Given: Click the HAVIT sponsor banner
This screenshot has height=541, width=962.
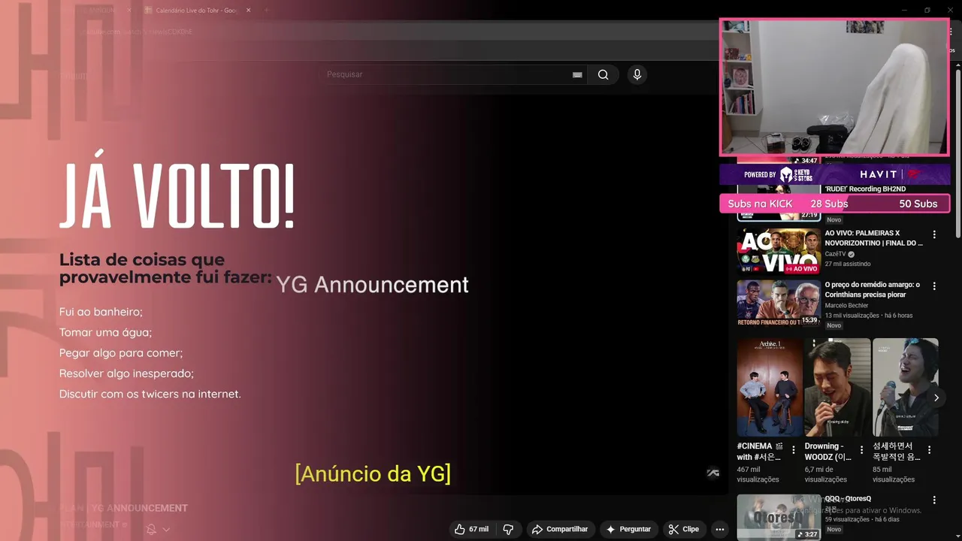Looking at the screenshot, I should 834,174.
